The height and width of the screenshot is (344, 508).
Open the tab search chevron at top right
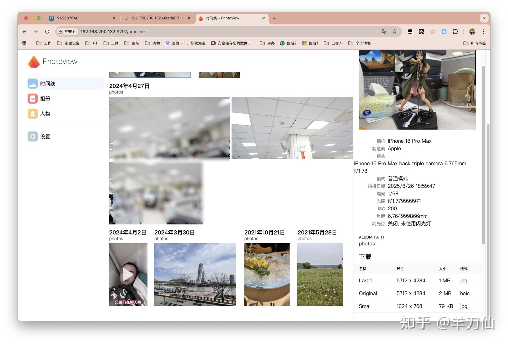pyautogui.click(x=484, y=18)
